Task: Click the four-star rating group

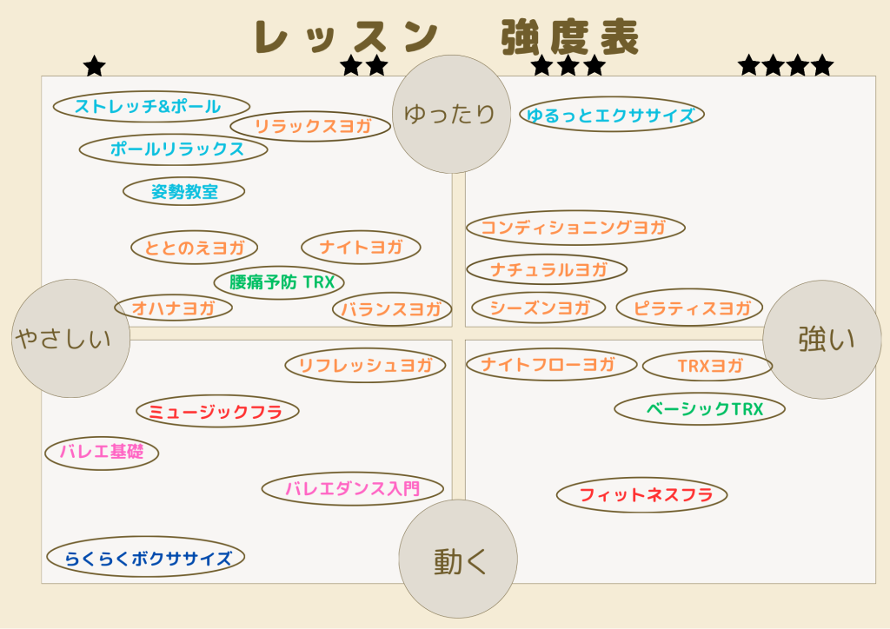Action: (785, 65)
